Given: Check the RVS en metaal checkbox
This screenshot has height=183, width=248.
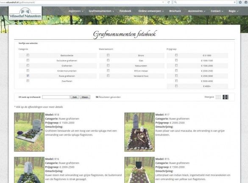Looking at the screenshot, I should click(x=108, y=71).
